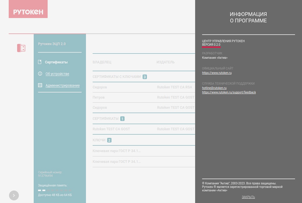Viewport: 302px width, 203px height.
Task: Open the Об устройстве section
Action: (57, 74)
